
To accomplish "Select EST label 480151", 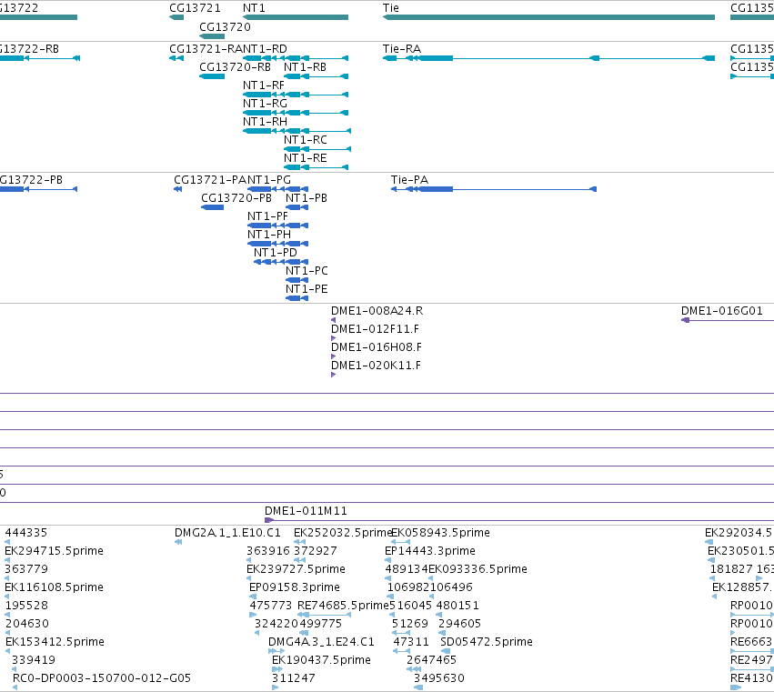I will (457, 606).
